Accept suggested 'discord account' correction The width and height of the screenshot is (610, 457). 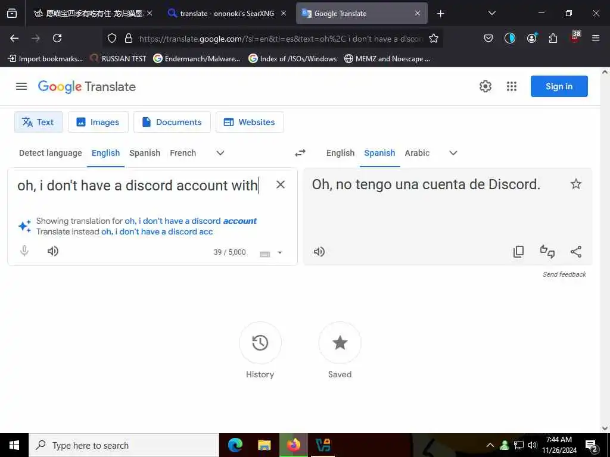click(191, 221)
